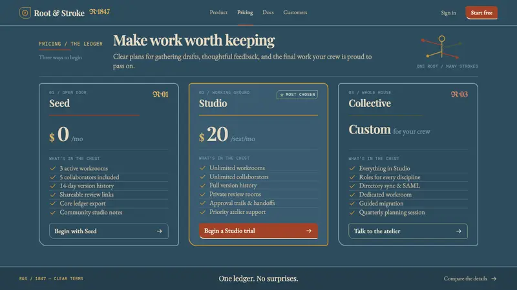
Task: Click the checkmark beside Directory sync & SAML
Action: [x=352, y=186]
